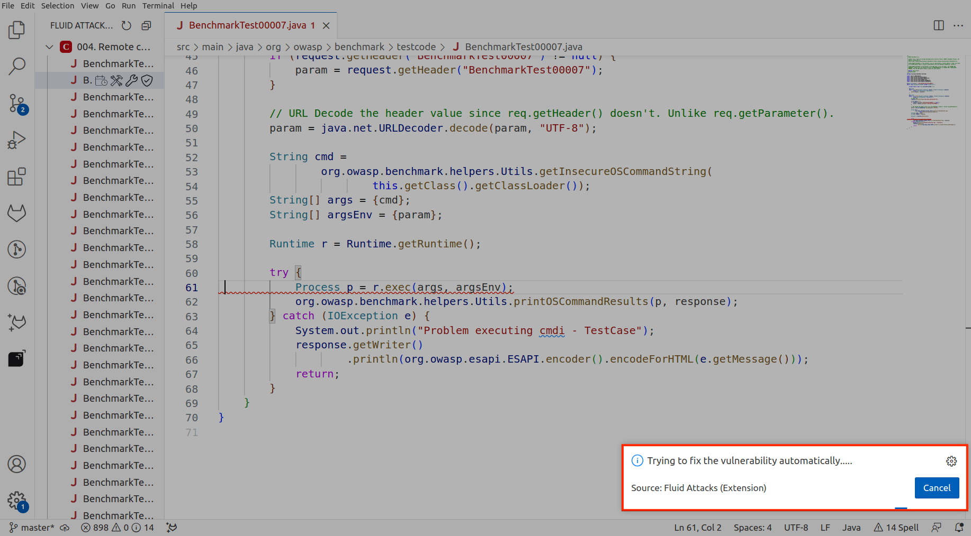Viewport: 971px width, 536px height.
Task: Click src in the breadcrumb path
Action: pos(183,47)
